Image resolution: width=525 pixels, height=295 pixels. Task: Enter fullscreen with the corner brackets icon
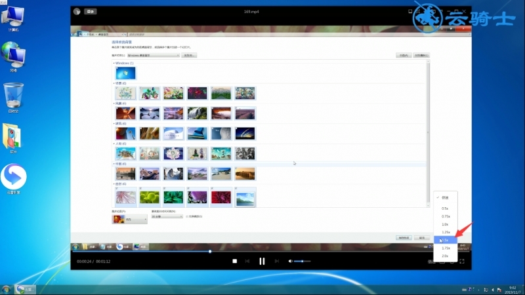click(462, 261)
